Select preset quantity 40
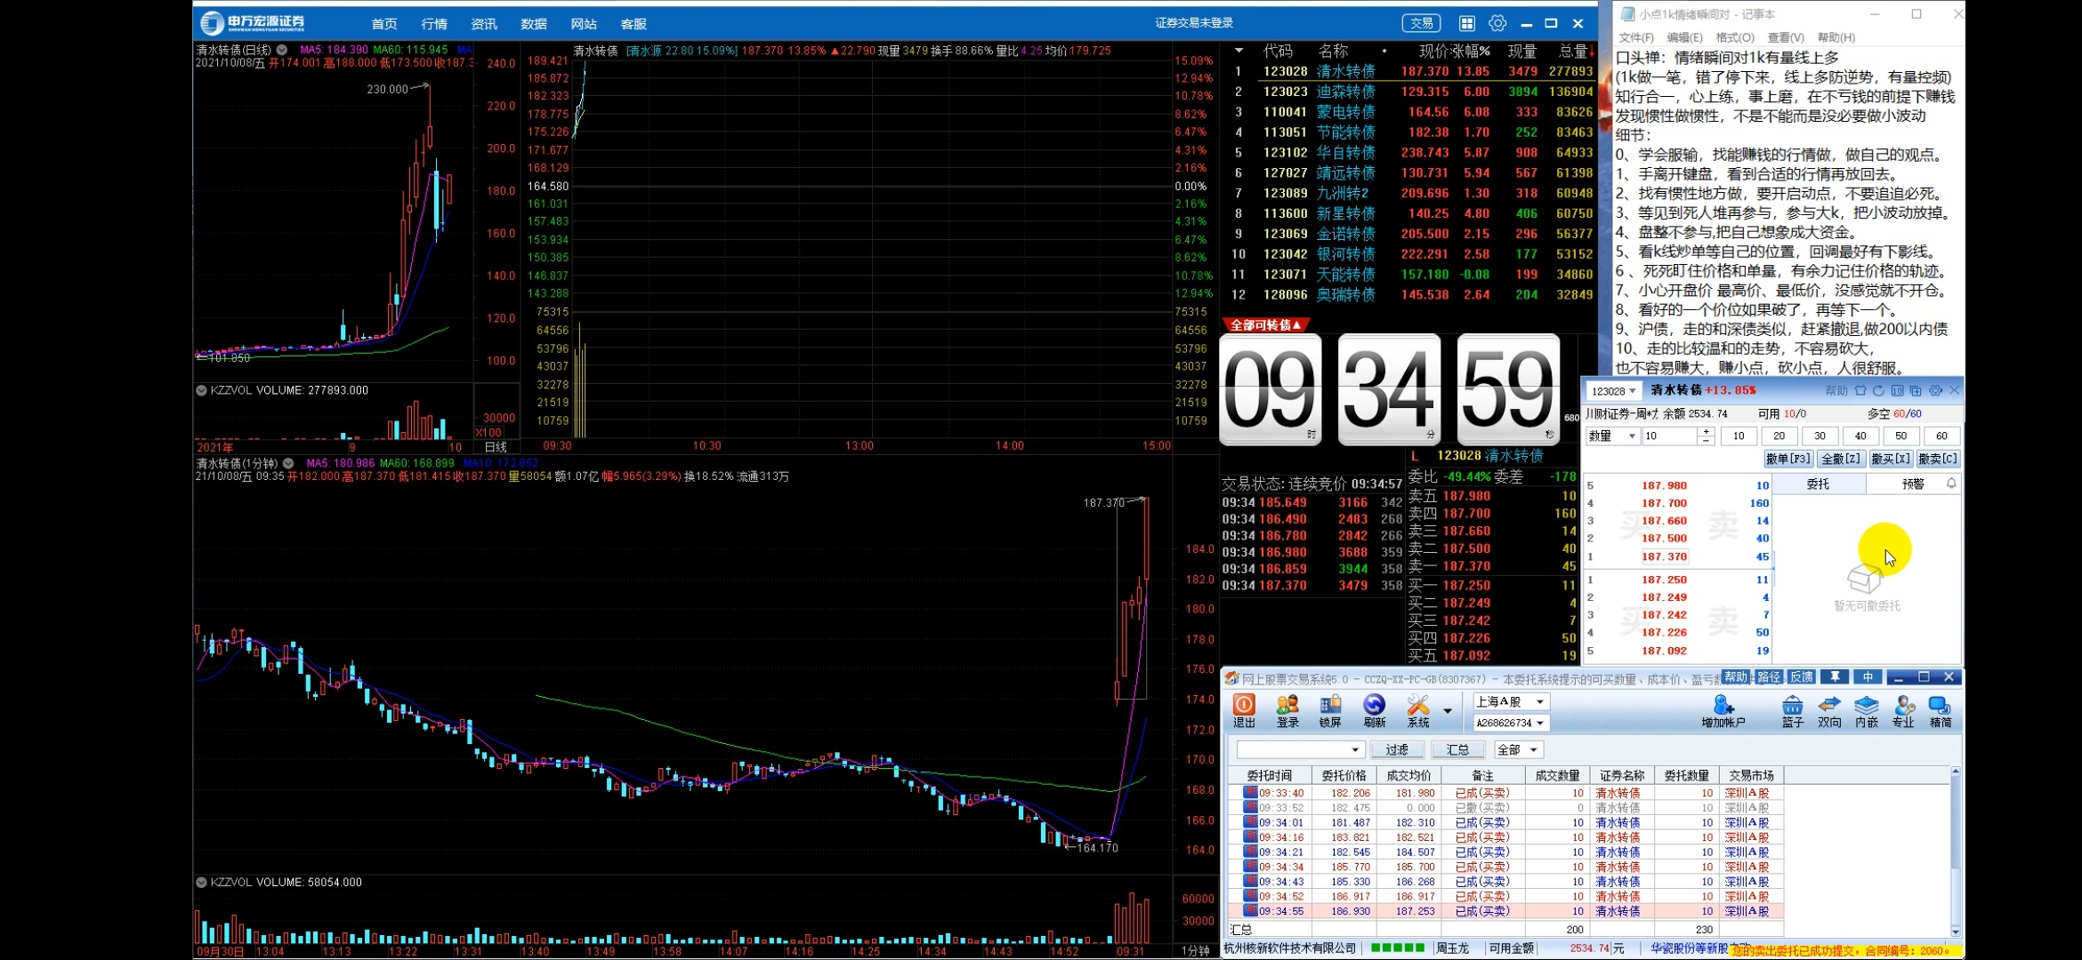The width and height of the screenshot is (2082, 960). click(x=1860, y=436)
